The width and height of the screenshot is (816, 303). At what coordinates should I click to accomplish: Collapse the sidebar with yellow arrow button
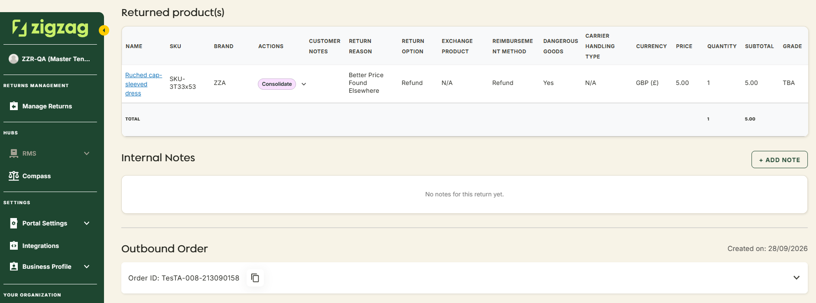[104, 30]
